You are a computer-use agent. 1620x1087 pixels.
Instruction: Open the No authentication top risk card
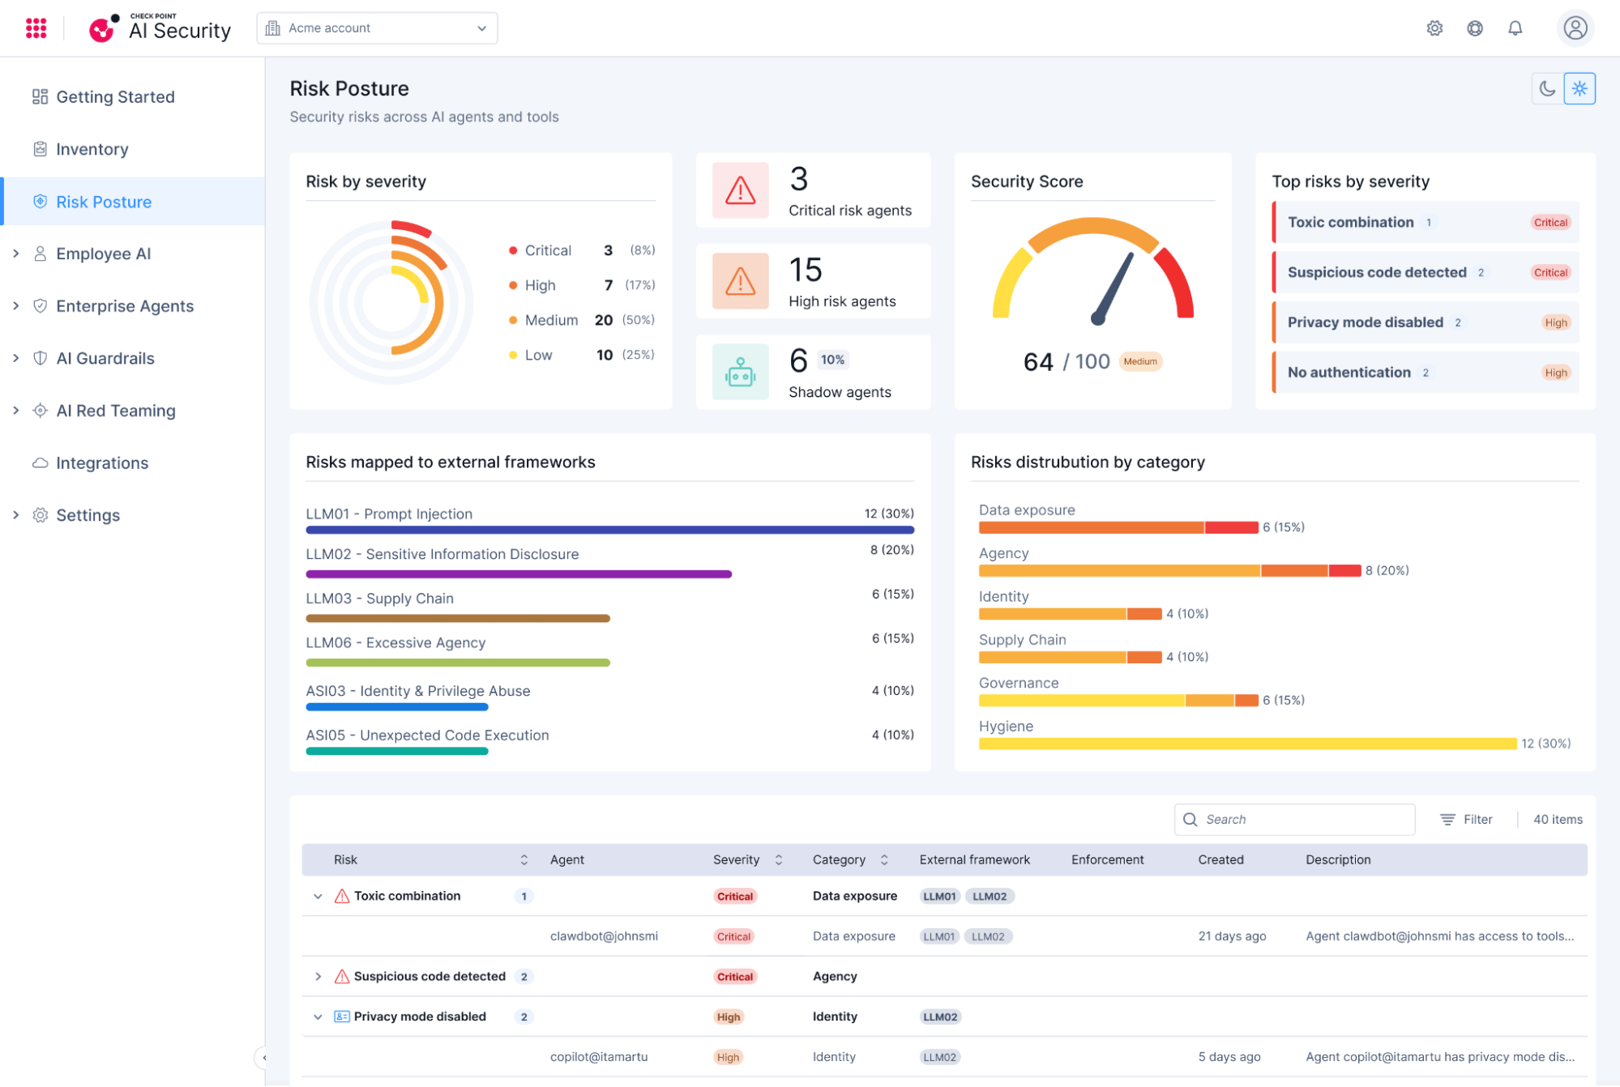click(x=1426, y=373)
